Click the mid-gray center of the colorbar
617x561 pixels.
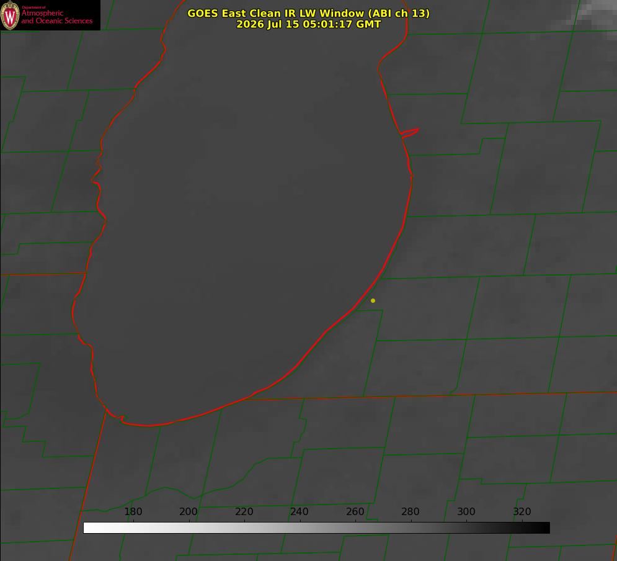[x=316, y=528]
